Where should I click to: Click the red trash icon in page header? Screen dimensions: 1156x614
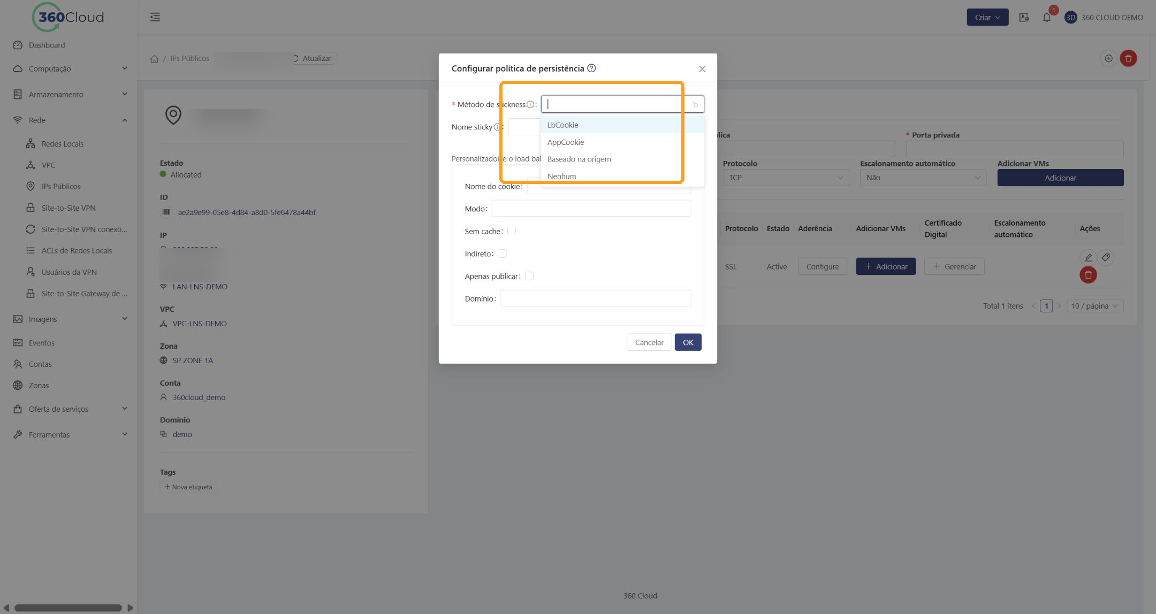[1129, 58]
